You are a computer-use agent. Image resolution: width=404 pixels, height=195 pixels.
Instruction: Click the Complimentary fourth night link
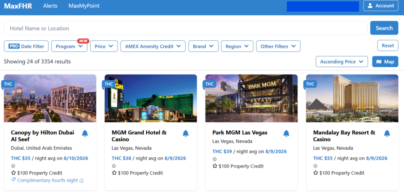48,180
